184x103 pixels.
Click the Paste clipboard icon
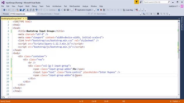coord(33,10)
